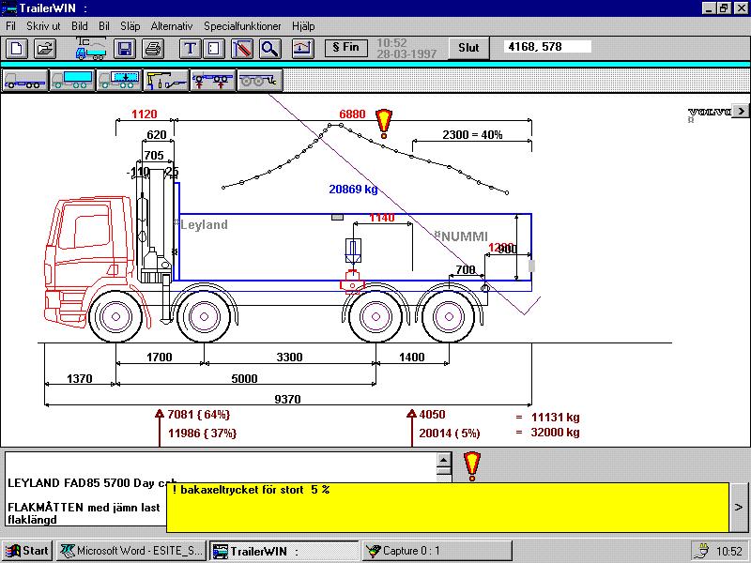751x563 pixels.
Task: Click the NUMMI label on body
Action: click(x=464, y=236)
